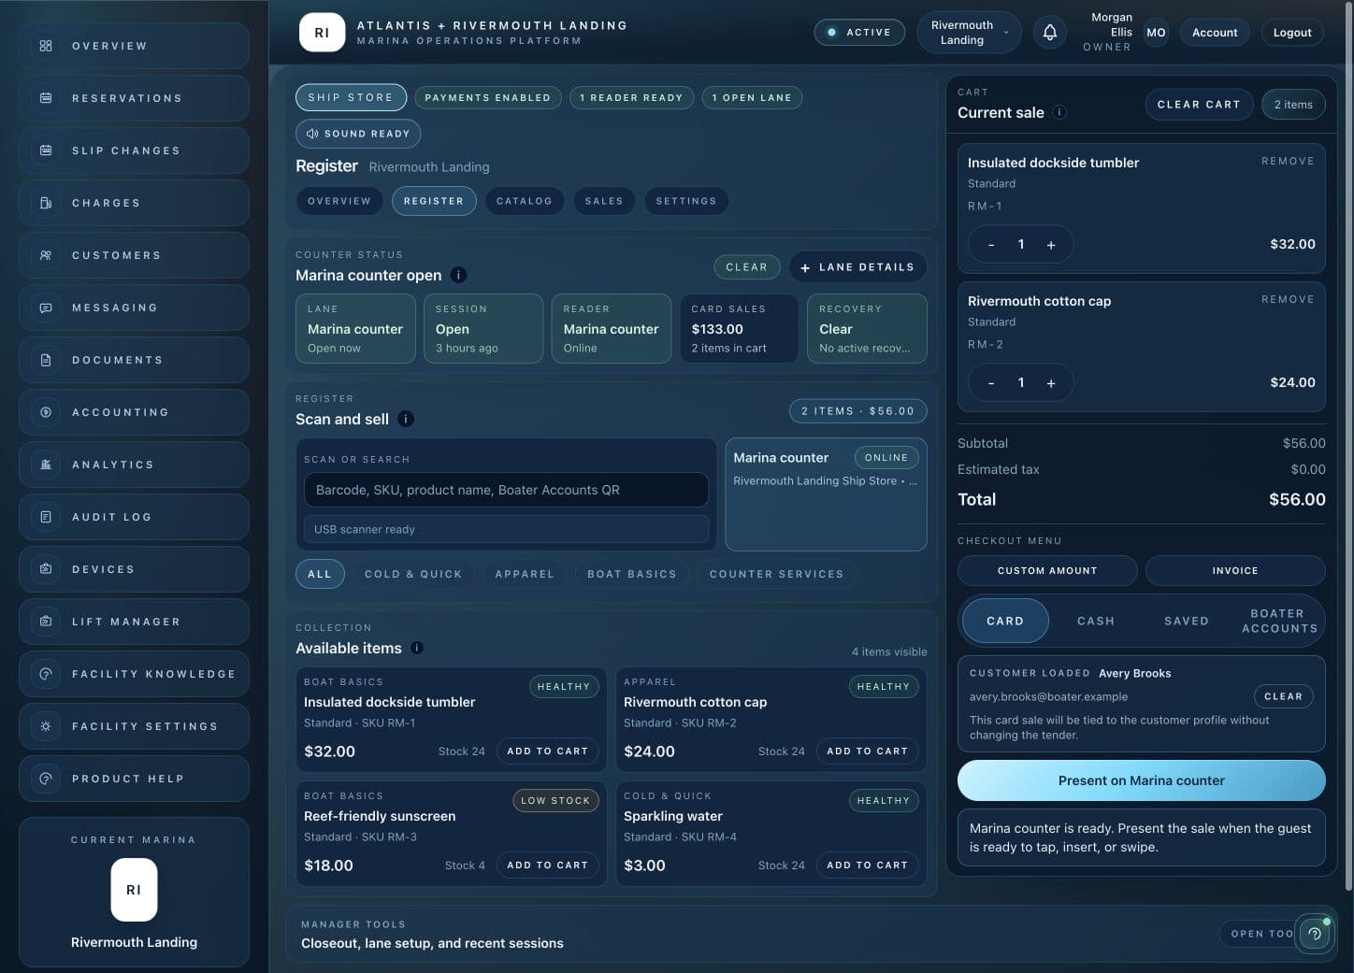
Task: Switch to the Catalog tab
Action: 524,201
